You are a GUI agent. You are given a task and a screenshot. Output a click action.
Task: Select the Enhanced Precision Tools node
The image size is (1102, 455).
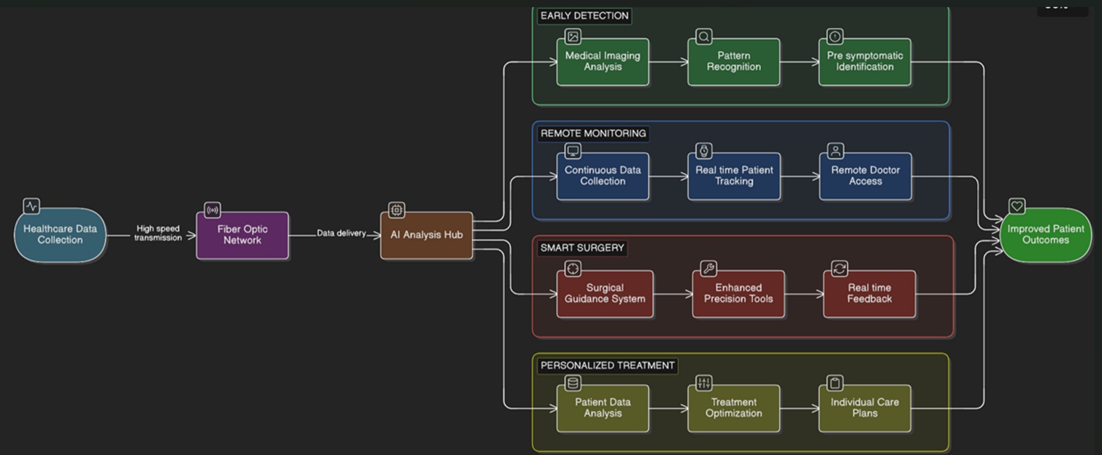click(738, 294)
